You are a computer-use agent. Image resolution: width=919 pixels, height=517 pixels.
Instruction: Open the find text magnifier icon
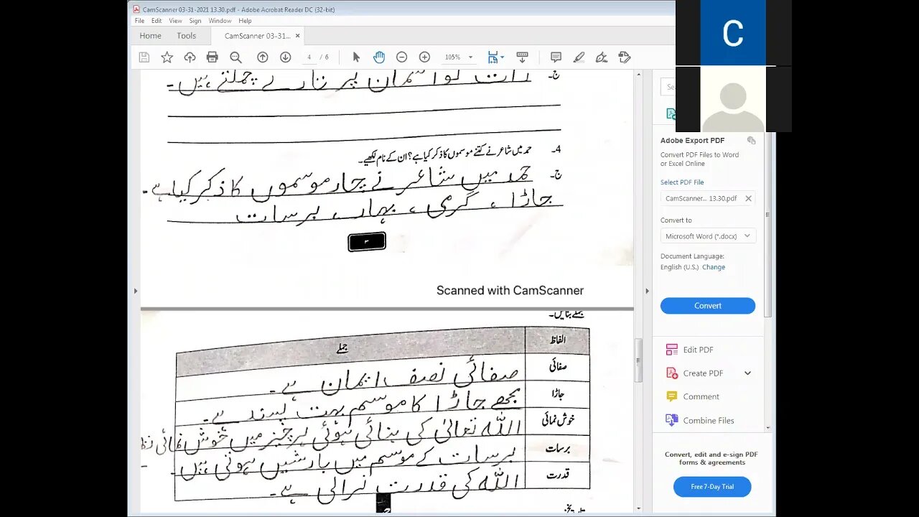point(235,57)
